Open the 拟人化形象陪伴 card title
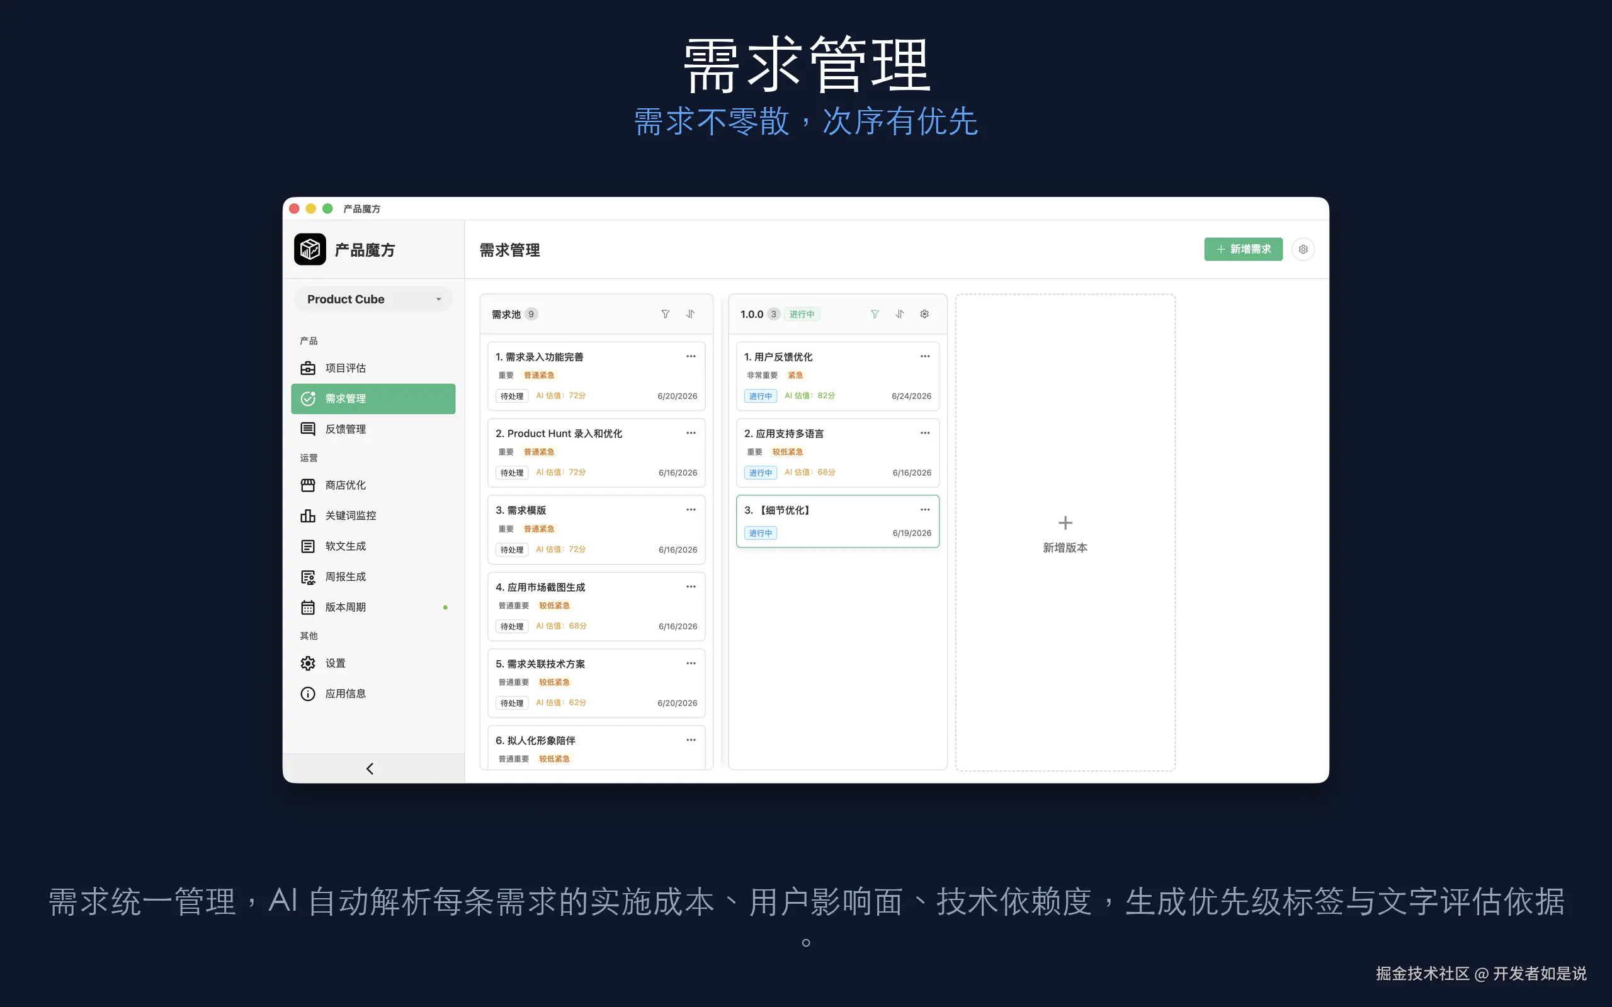This screenshot has width=1612, height=1007. coord(535,741)
